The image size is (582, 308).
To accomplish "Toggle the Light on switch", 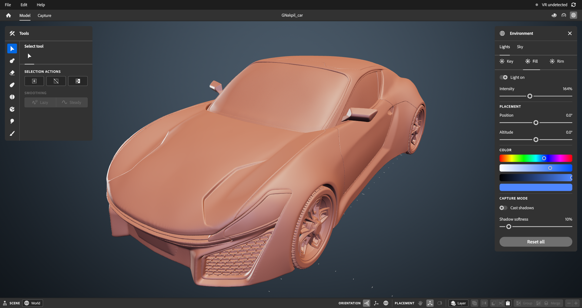I will [x=503, y=77].
